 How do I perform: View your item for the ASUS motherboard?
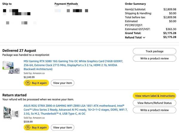point(62,128)
